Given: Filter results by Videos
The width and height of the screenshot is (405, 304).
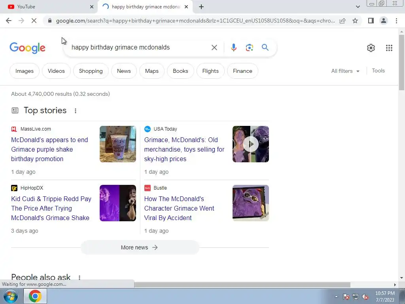Looking at the screenshot, I should coord(56,71).
